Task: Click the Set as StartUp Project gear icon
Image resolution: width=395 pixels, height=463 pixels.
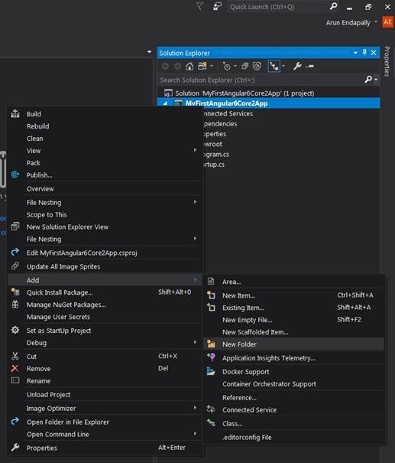Action: click(15, 330)
